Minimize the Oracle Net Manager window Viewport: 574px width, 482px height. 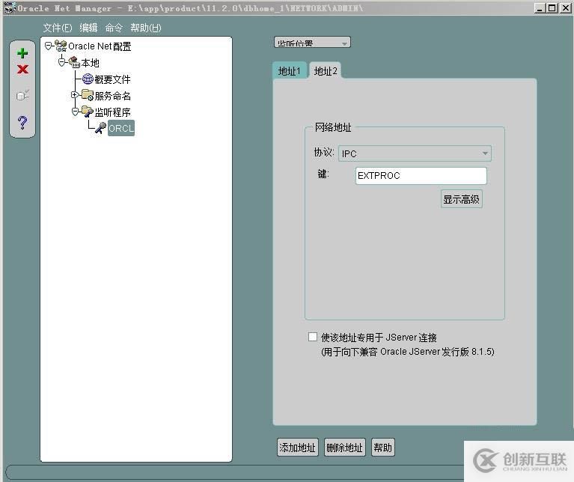coord(540,7)
